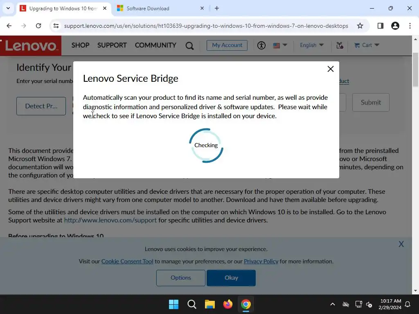This screenshot has width=419, height=314.
Task: Open the Cookie Consent Tool link
Action: click(x=127, y=261)
